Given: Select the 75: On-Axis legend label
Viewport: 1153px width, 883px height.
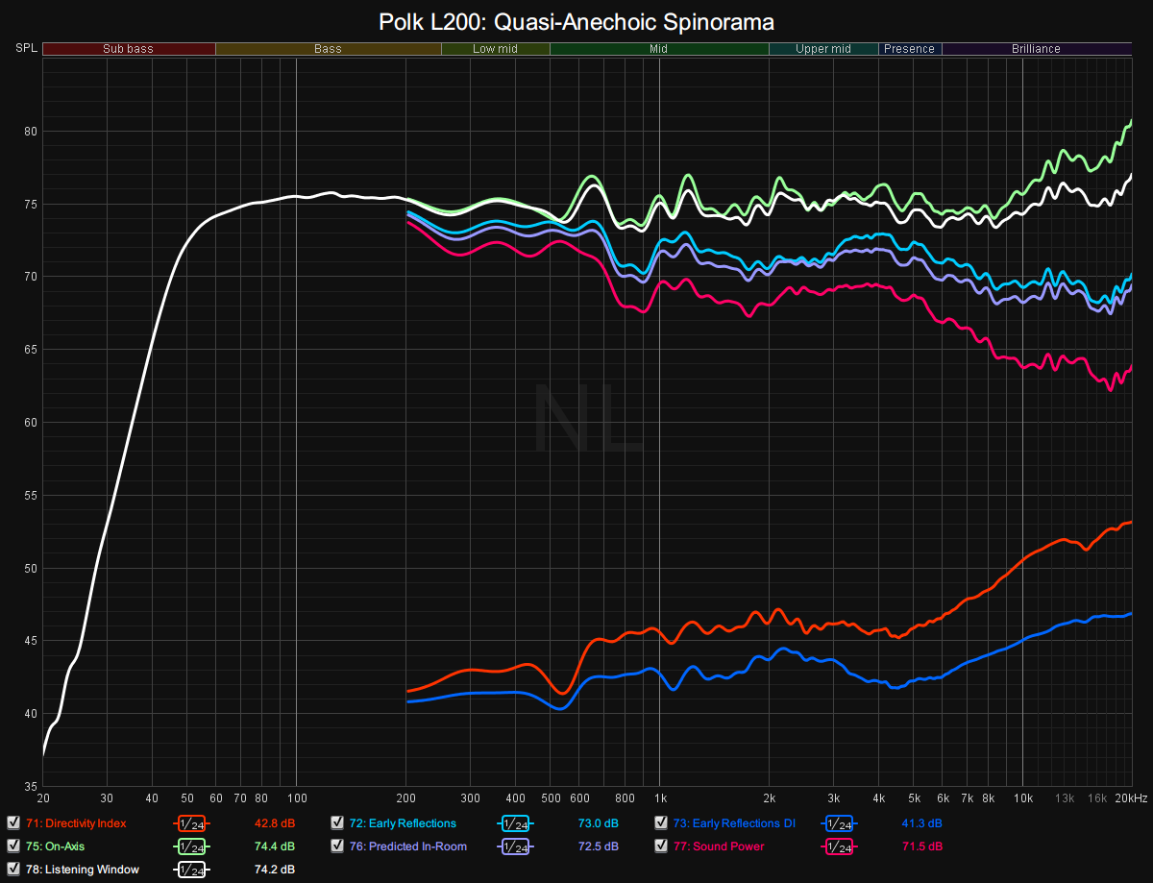Looking at the screenshot, I should [x=57, y=846].
